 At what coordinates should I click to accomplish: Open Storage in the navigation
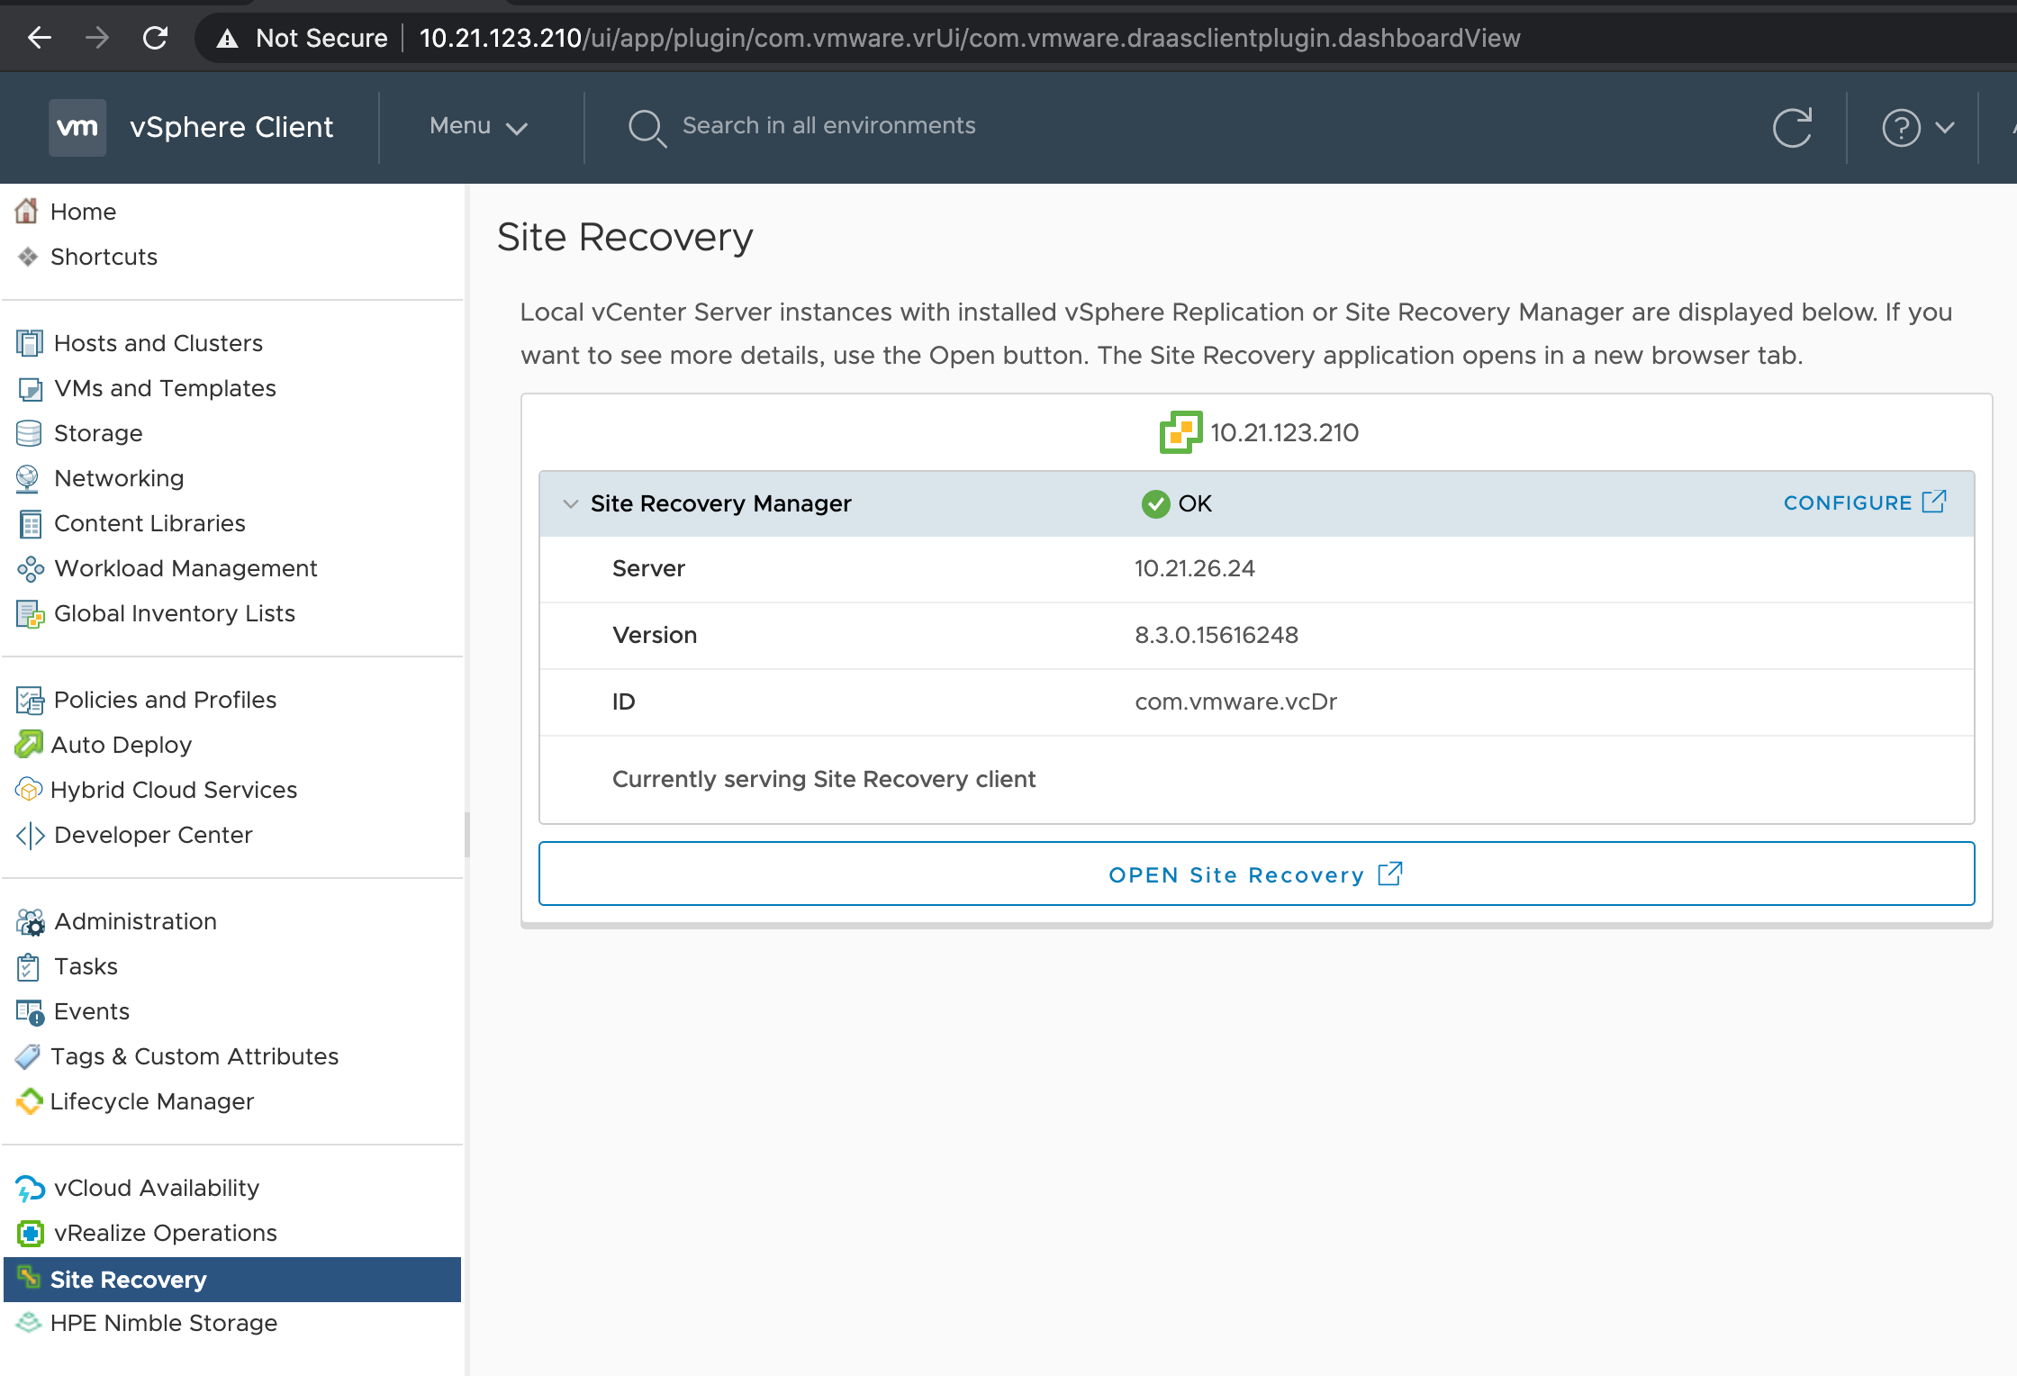pos(98,433)
